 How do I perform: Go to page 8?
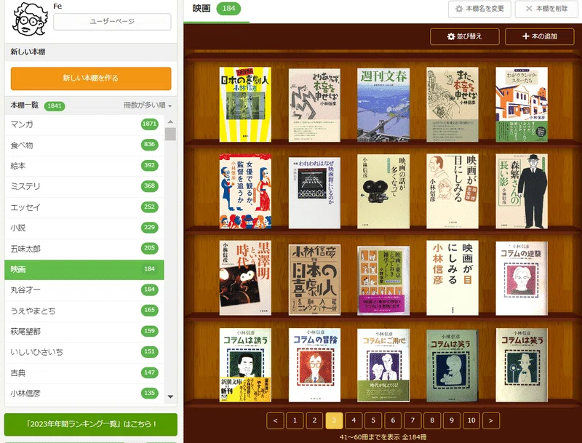432,420
